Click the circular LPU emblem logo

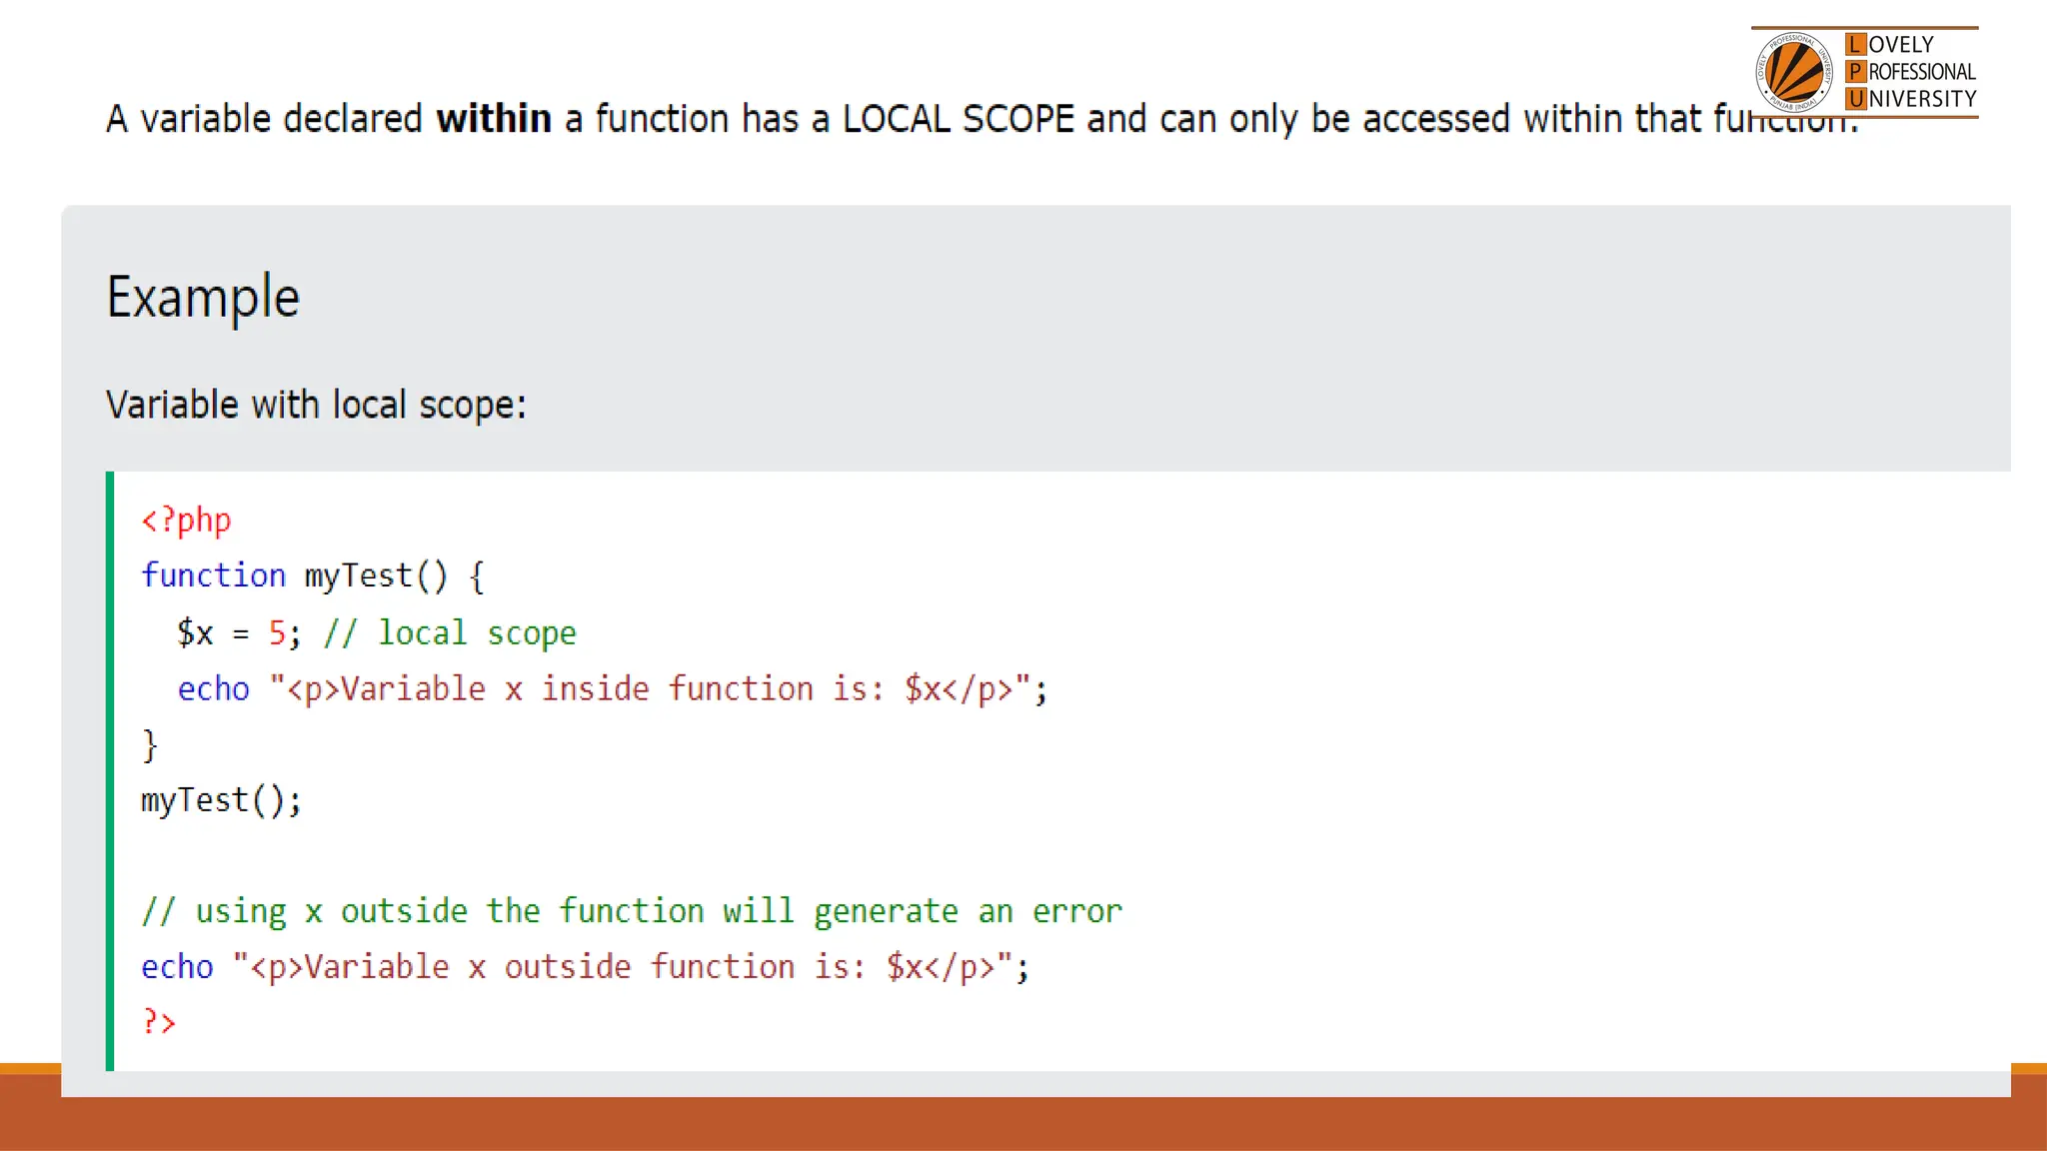pyautogui.click(x=1794, y=71)
